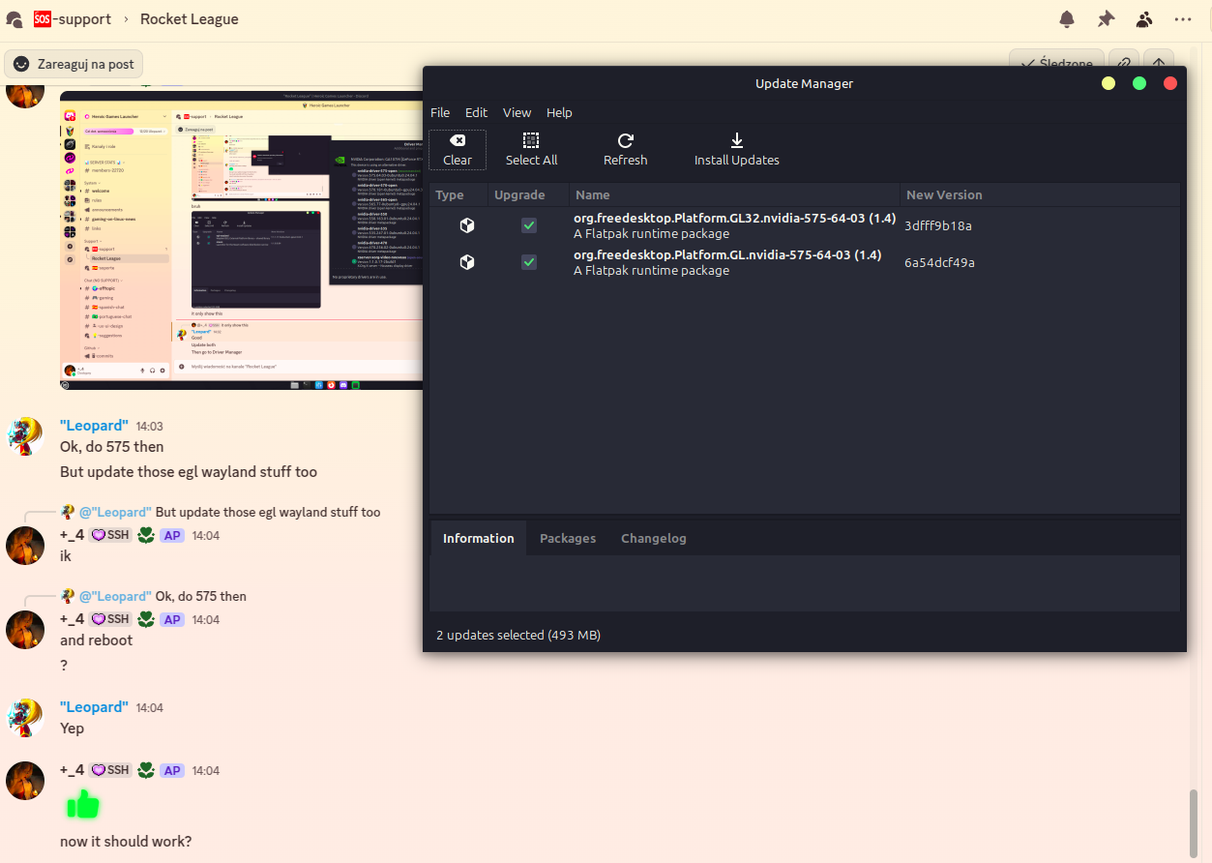
Task: Uncheck upgrade for GL.nvidia-575-64-03
Action: (529, 262)
